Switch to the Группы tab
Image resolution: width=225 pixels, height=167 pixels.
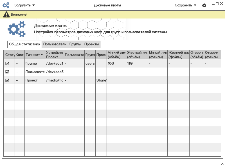tap(75, 44)
